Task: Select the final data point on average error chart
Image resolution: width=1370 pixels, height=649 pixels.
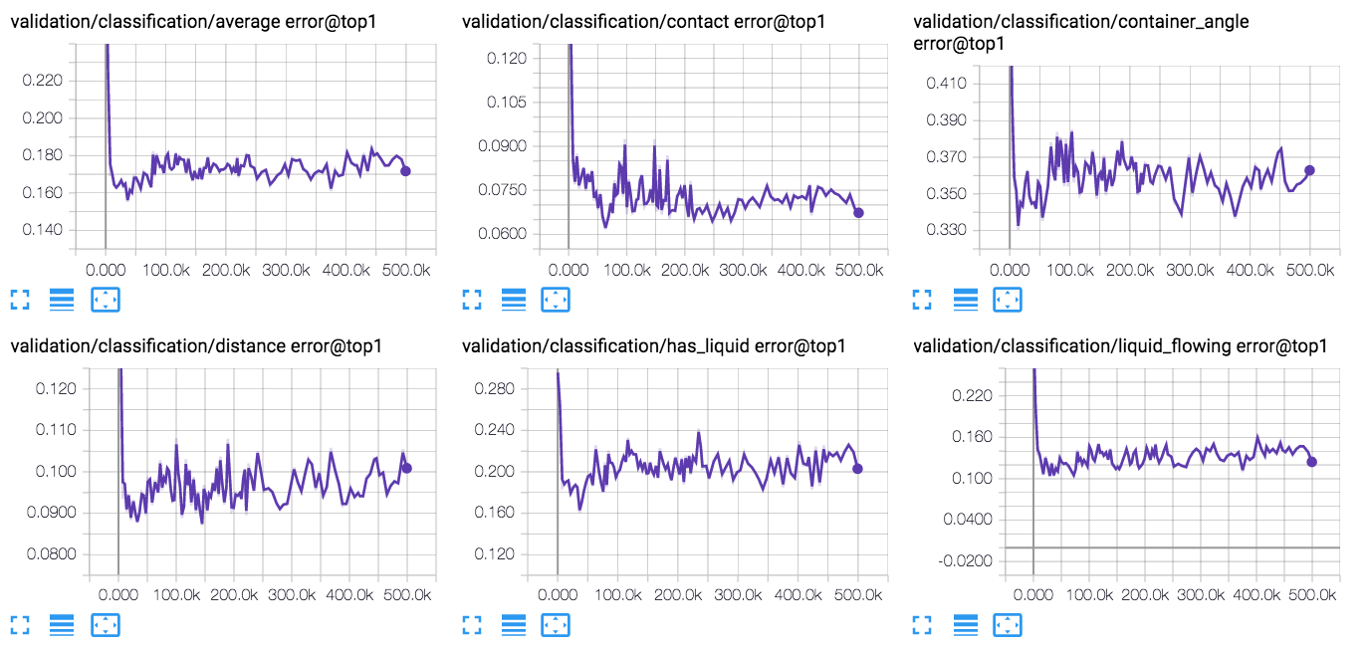Action: pyautogui.click(x=406, y=171)
